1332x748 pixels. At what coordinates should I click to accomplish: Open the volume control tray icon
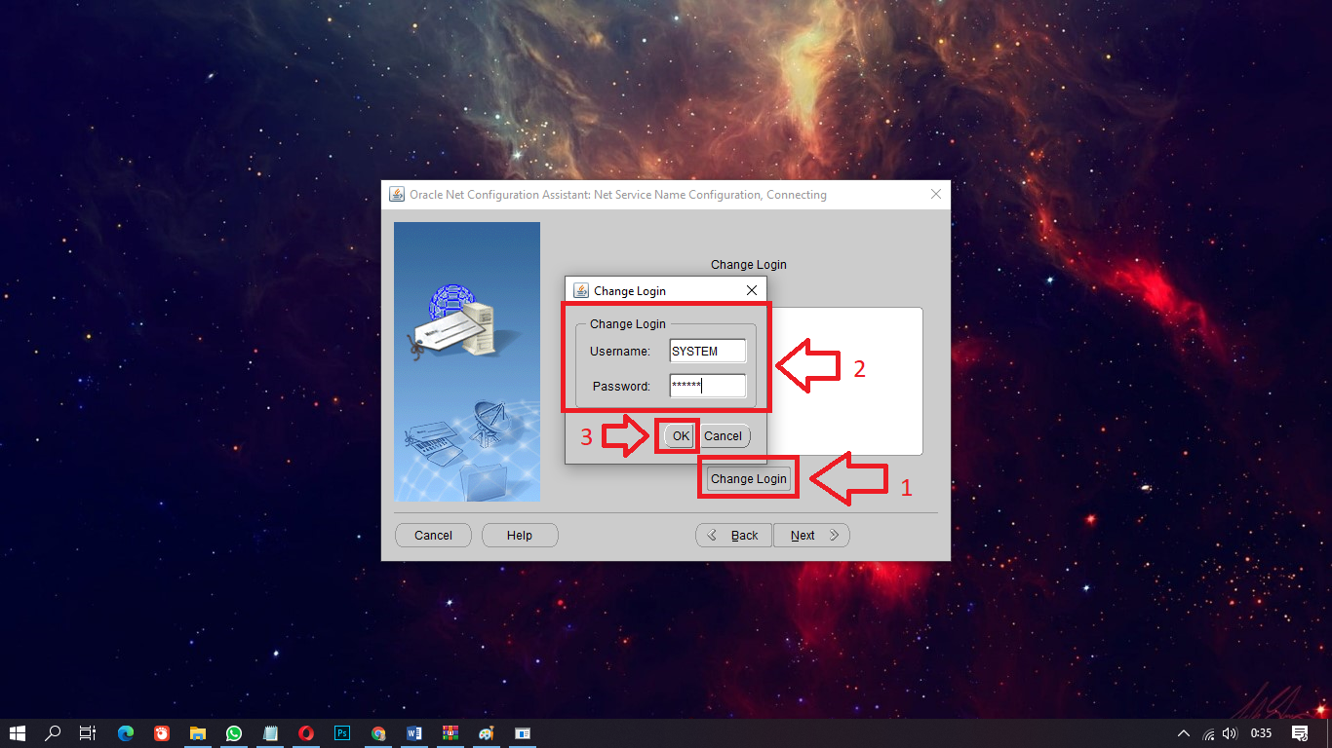(1230, 733)
